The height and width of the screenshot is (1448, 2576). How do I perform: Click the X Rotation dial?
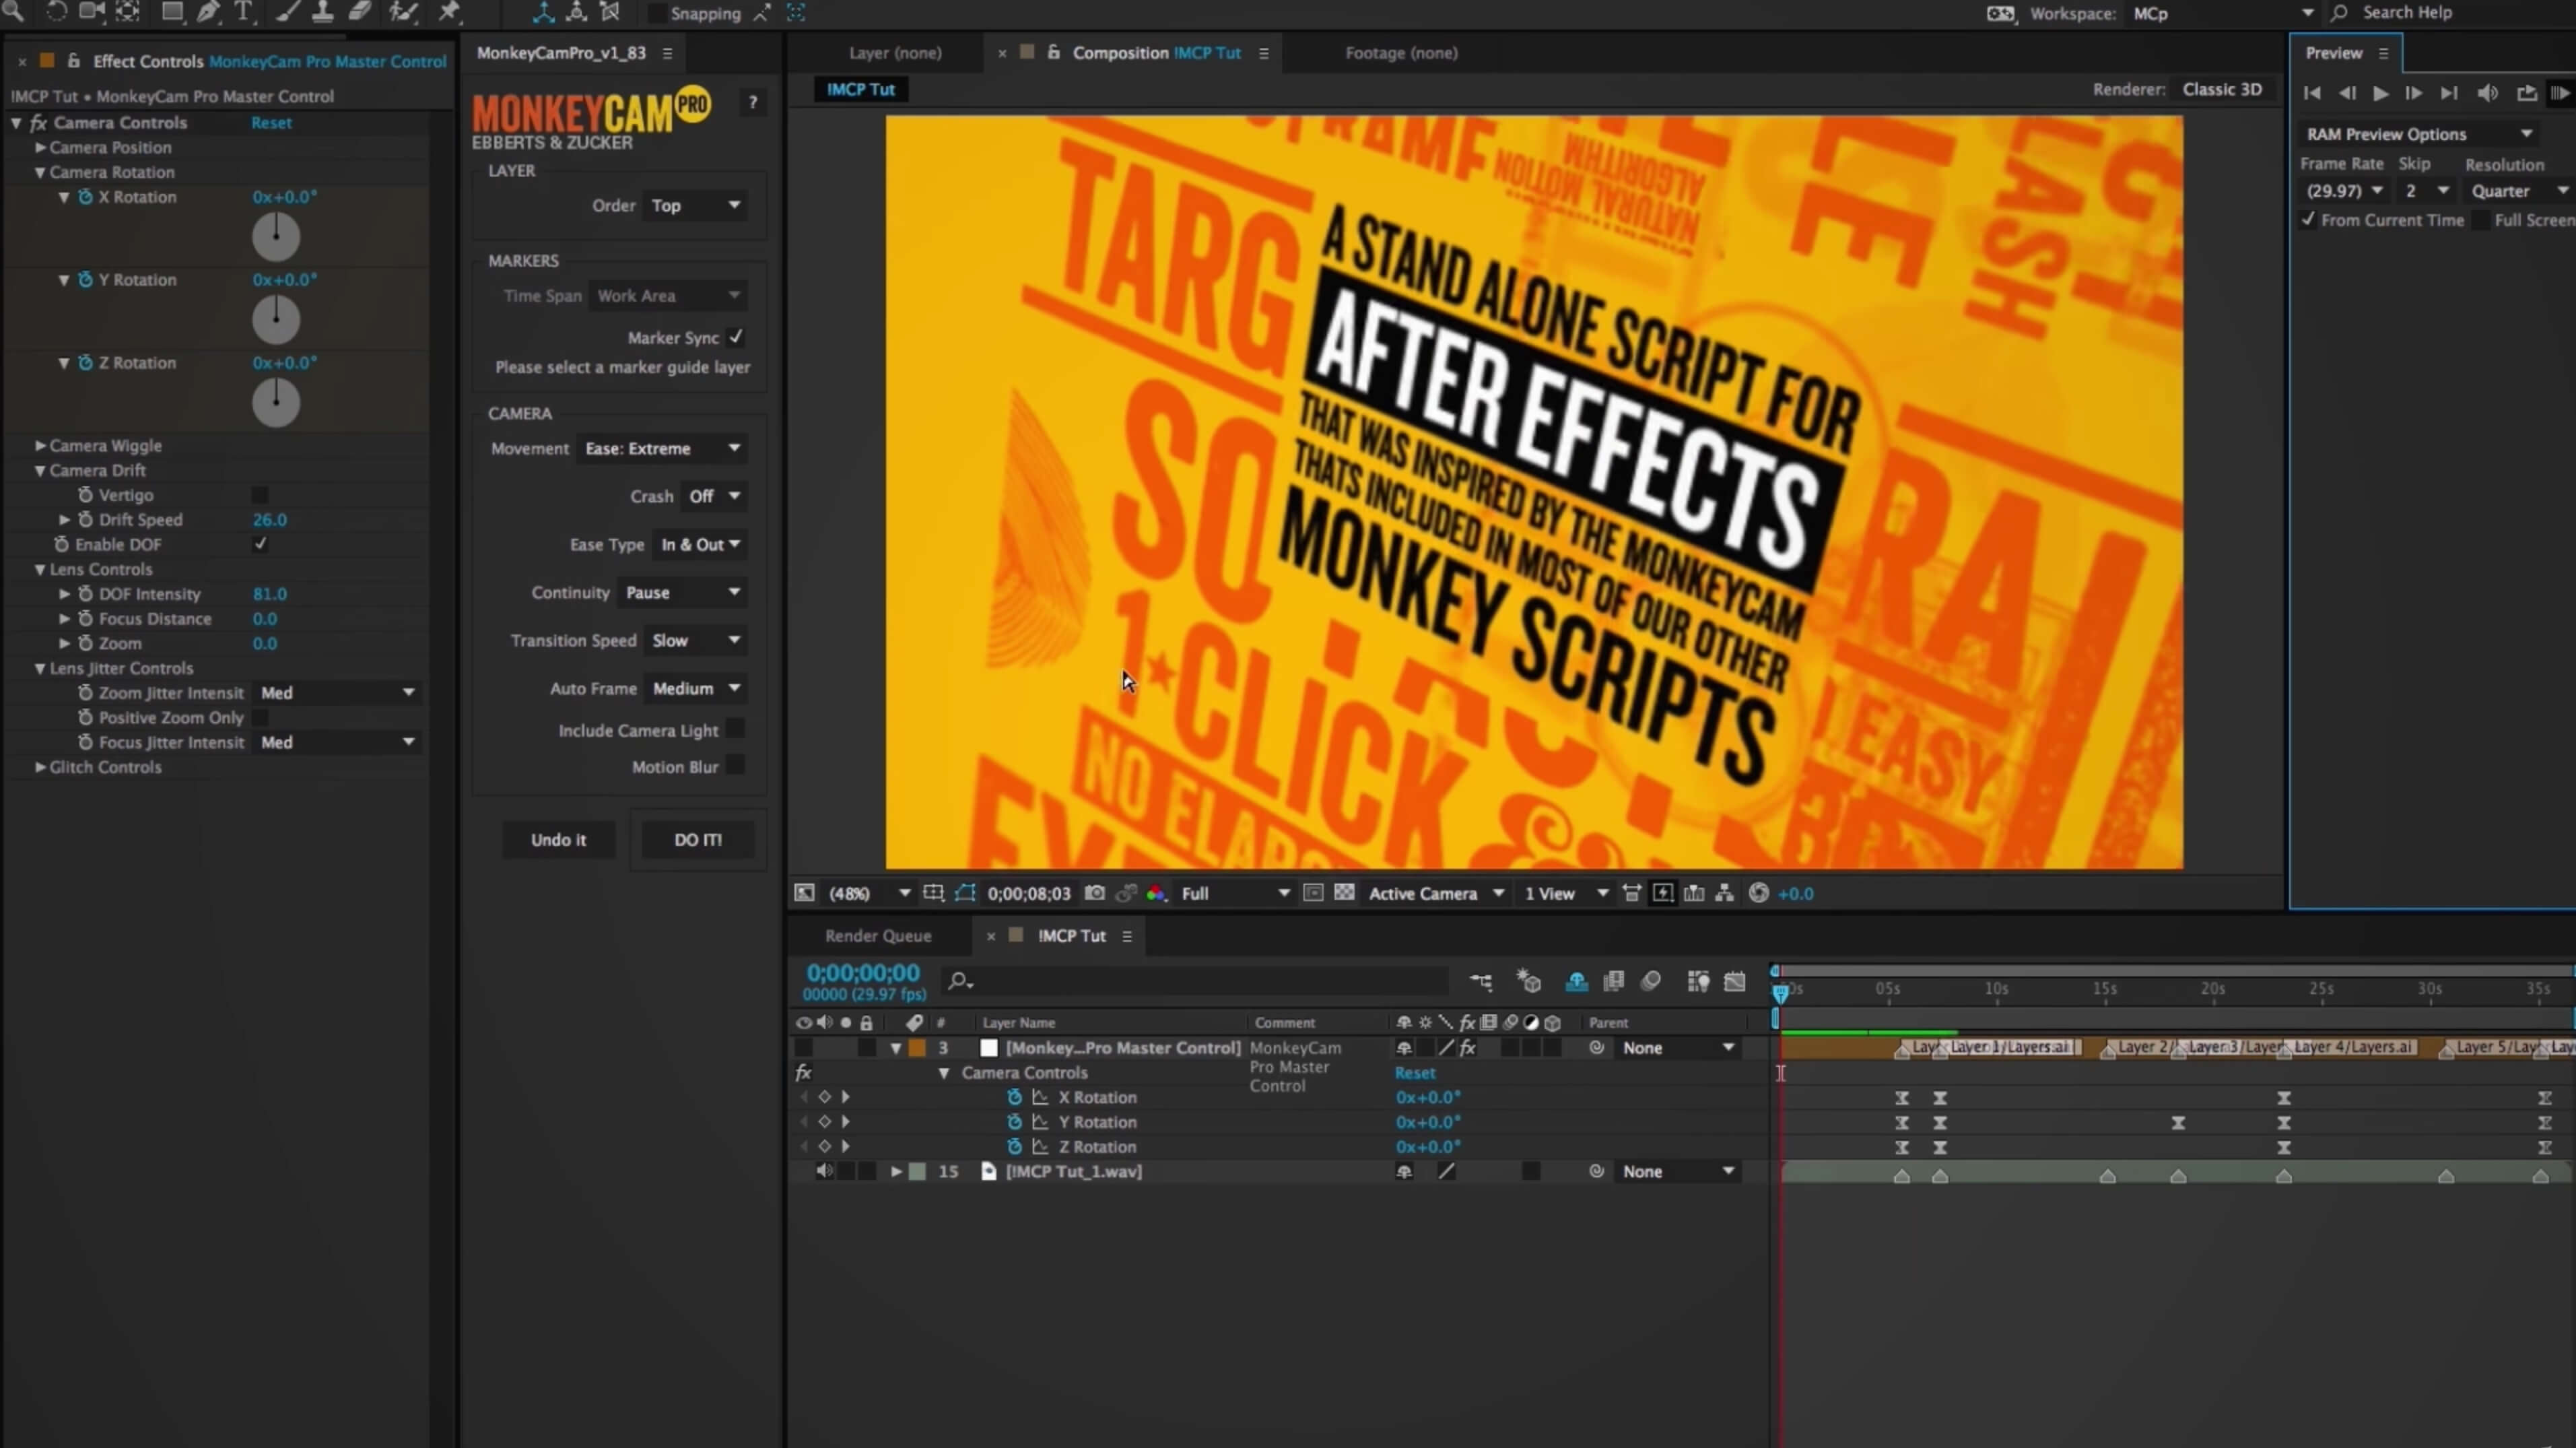276,237
